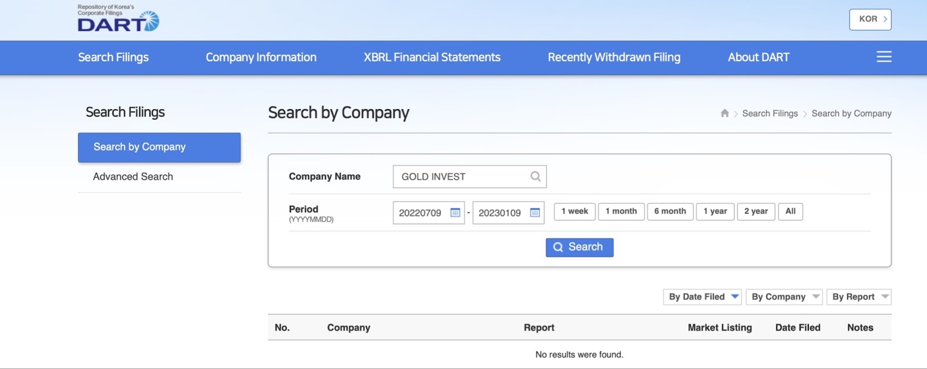Screen dimensions: 927x369
Task: Click the DART logo
Action: [x=118, y=19]
